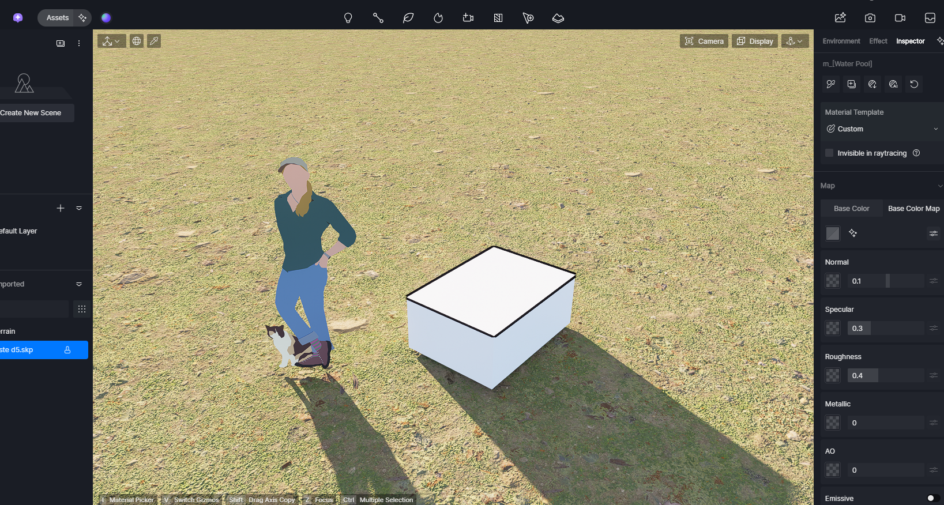Image resolution: width=944 pixels, height=505 pixels.
Task: Open video render mode icon
Action: pos(900,18)
